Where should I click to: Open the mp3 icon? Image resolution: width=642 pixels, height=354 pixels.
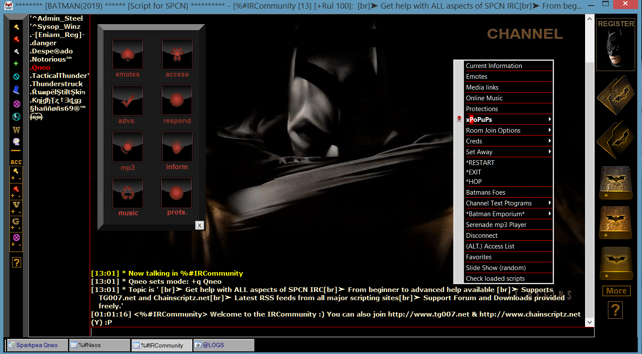coord(128,147)
